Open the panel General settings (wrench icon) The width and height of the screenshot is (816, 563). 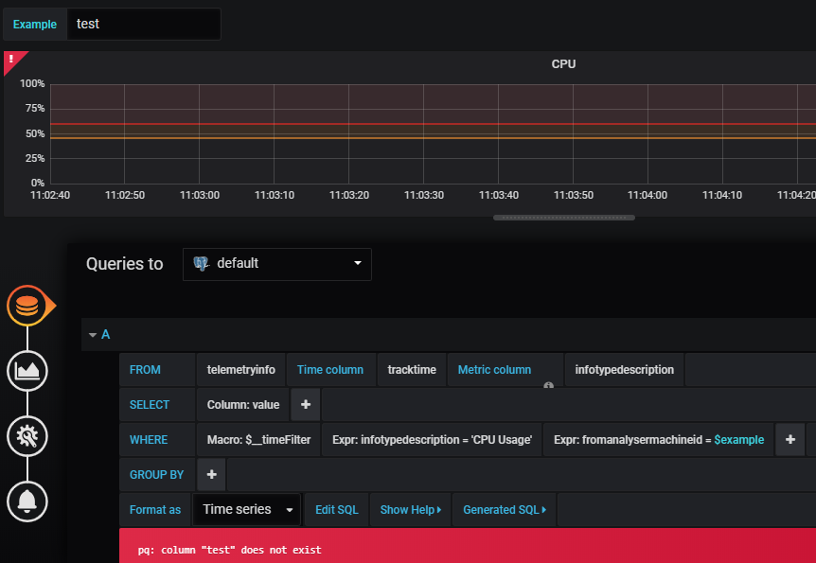(27, 436)
